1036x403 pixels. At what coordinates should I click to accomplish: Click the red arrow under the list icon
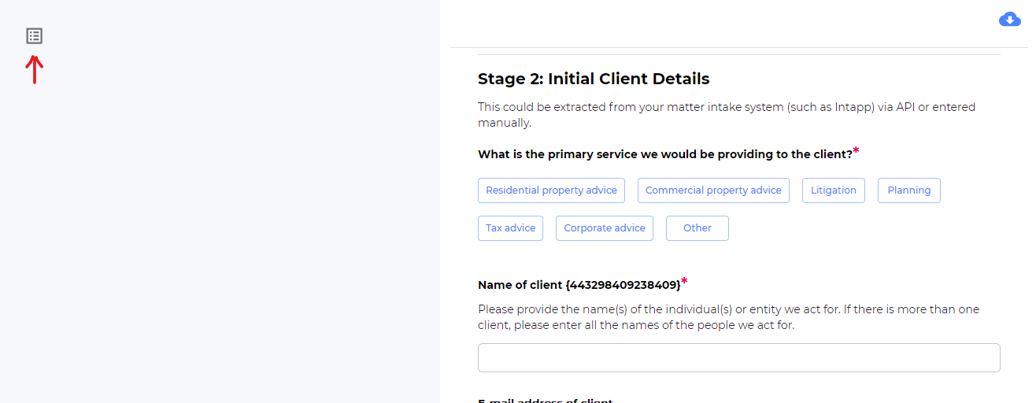click(34, 69)
